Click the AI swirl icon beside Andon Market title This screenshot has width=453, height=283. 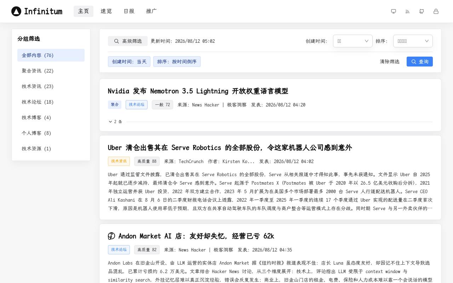[111, 236]
